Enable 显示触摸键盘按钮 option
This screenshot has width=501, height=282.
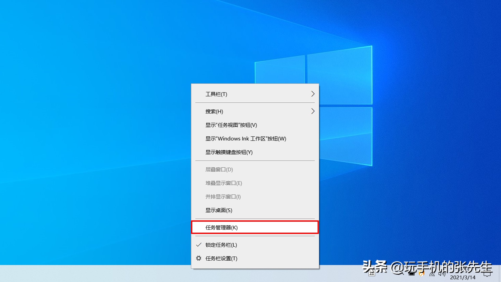click(229, 152)
